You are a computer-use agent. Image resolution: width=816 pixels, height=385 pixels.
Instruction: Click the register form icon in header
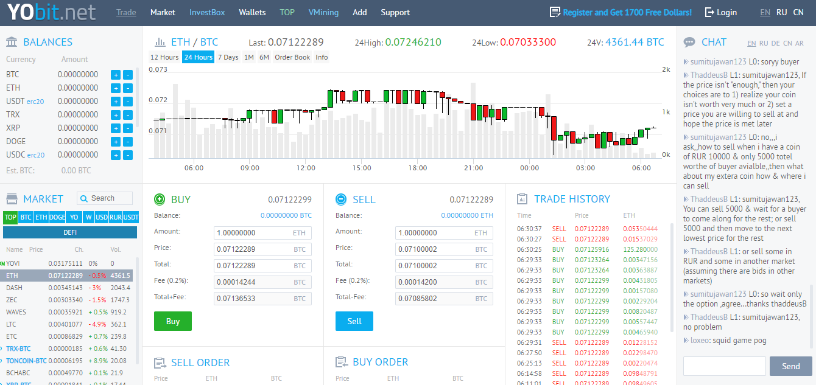[x=555, y=12]
